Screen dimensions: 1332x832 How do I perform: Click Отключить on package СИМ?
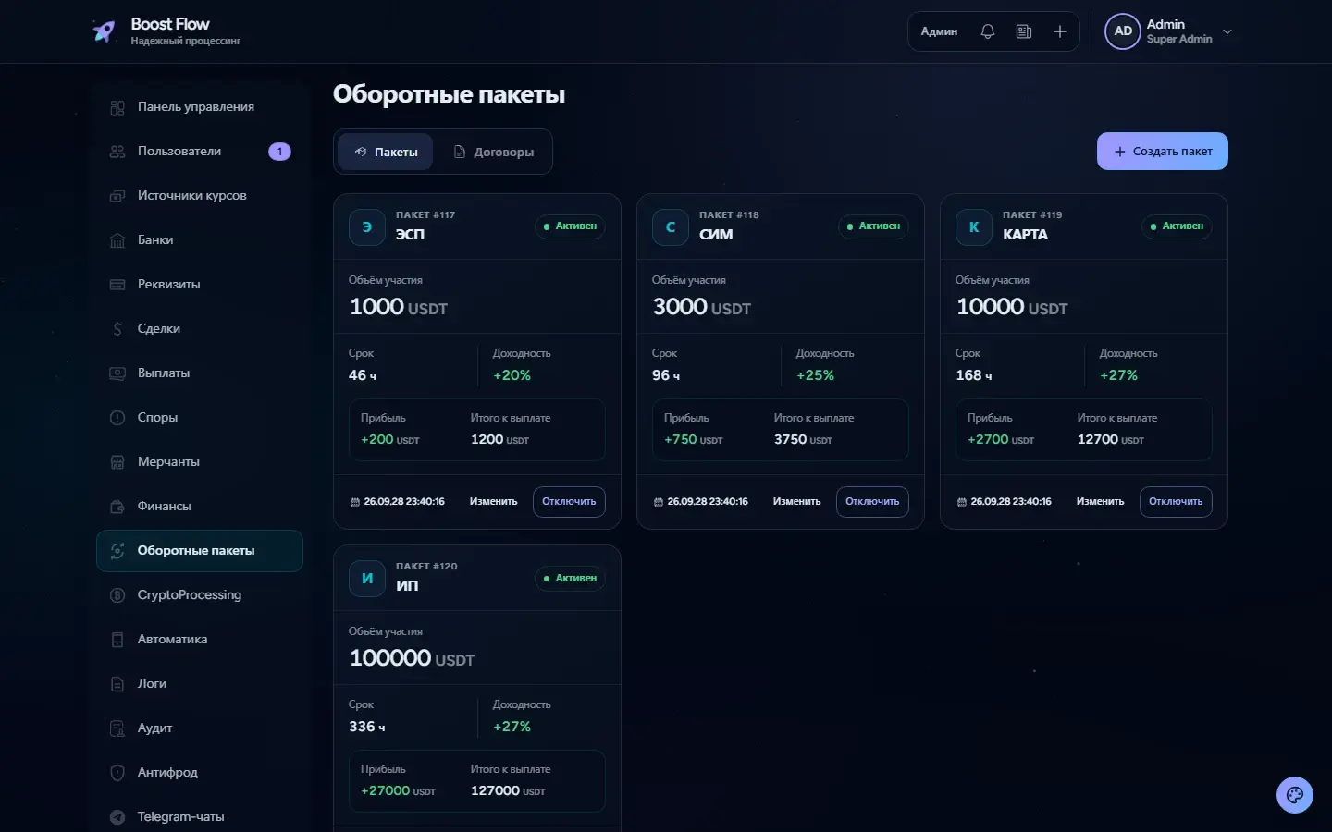pos(872,502)
